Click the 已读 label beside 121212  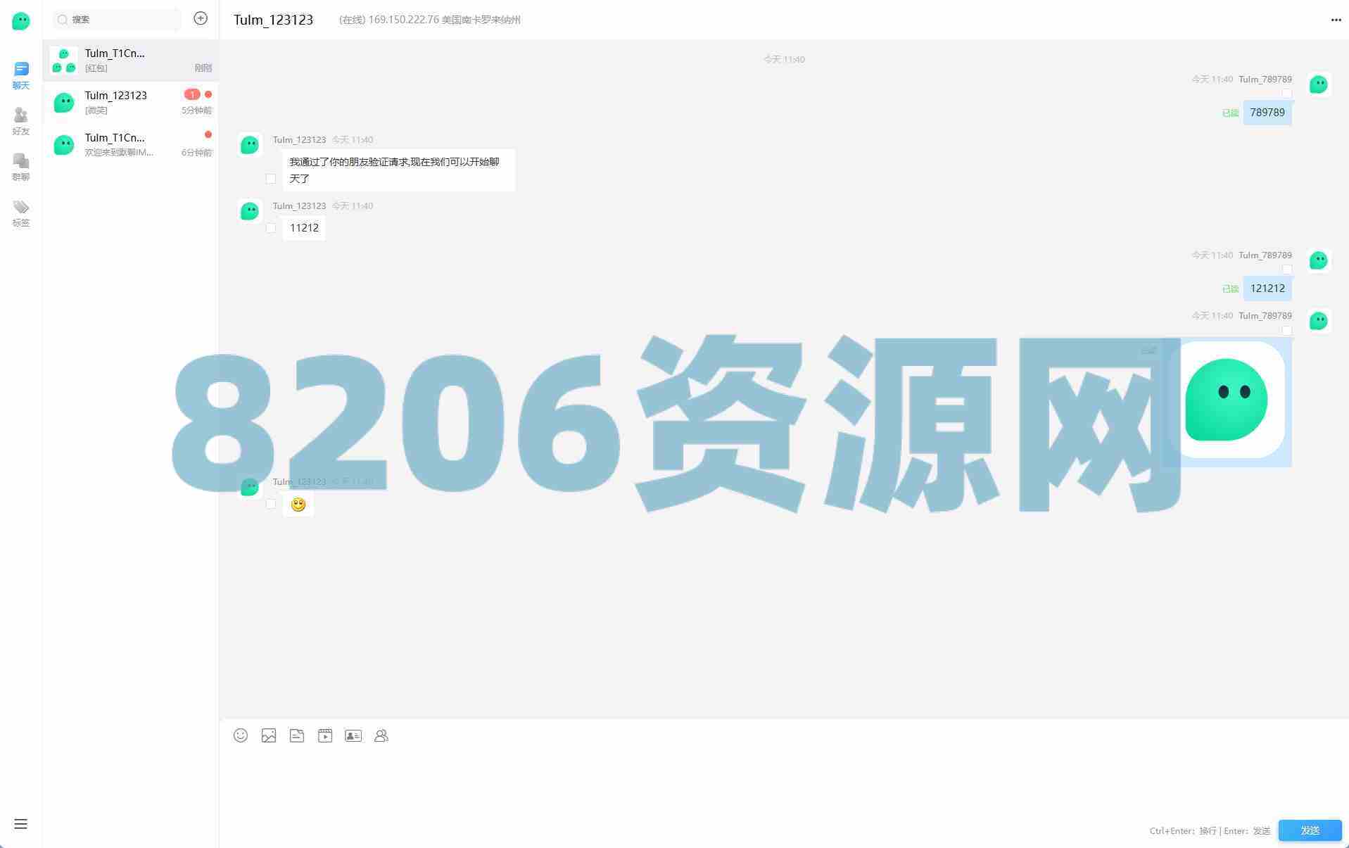[x=1230, y=289]
